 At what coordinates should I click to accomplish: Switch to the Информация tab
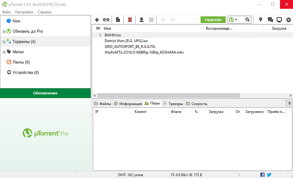pyautogui.click(x=128, y=104)
